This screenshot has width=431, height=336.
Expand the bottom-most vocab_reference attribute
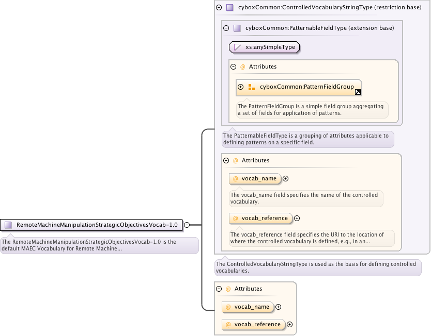pos(289,325)
